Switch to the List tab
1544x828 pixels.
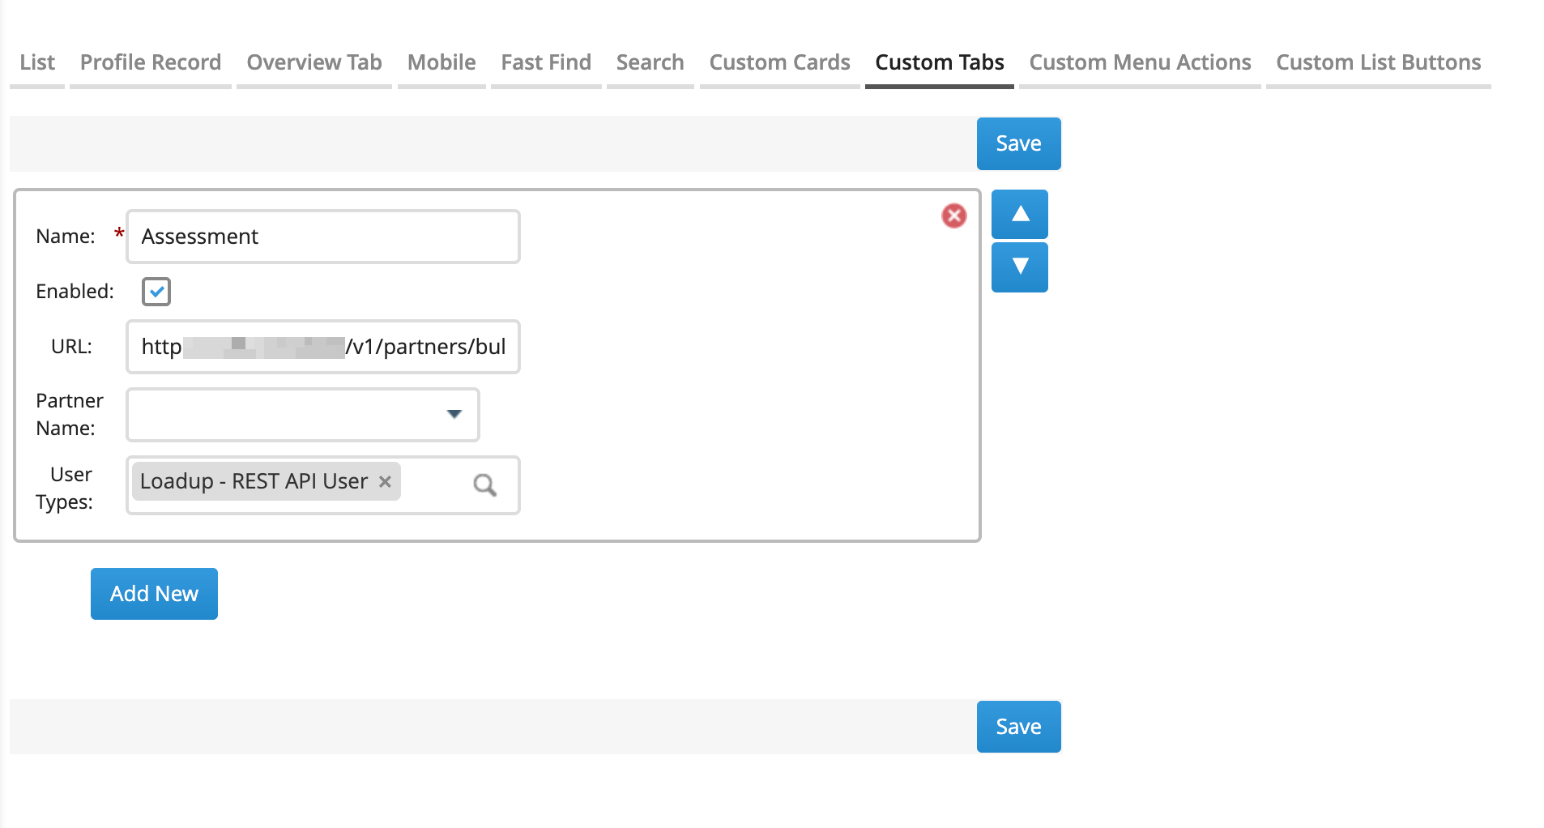pos(37,62)
